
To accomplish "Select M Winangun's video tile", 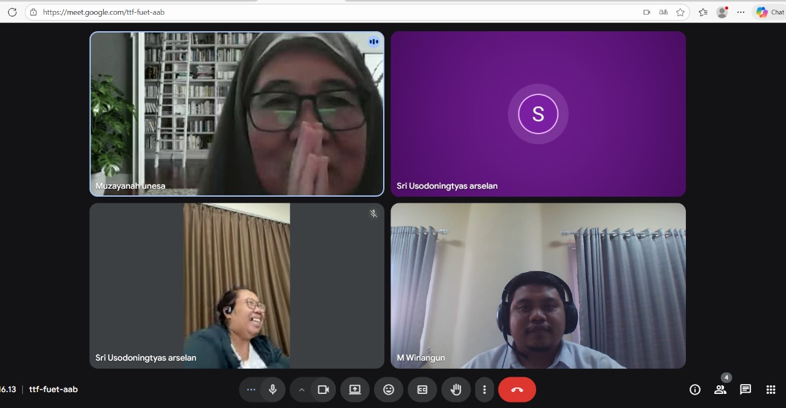I will [x=538, y=285].
